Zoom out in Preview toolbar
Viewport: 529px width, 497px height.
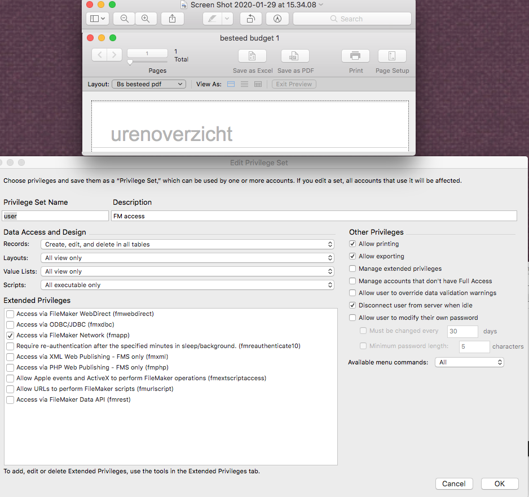point(124,19)
